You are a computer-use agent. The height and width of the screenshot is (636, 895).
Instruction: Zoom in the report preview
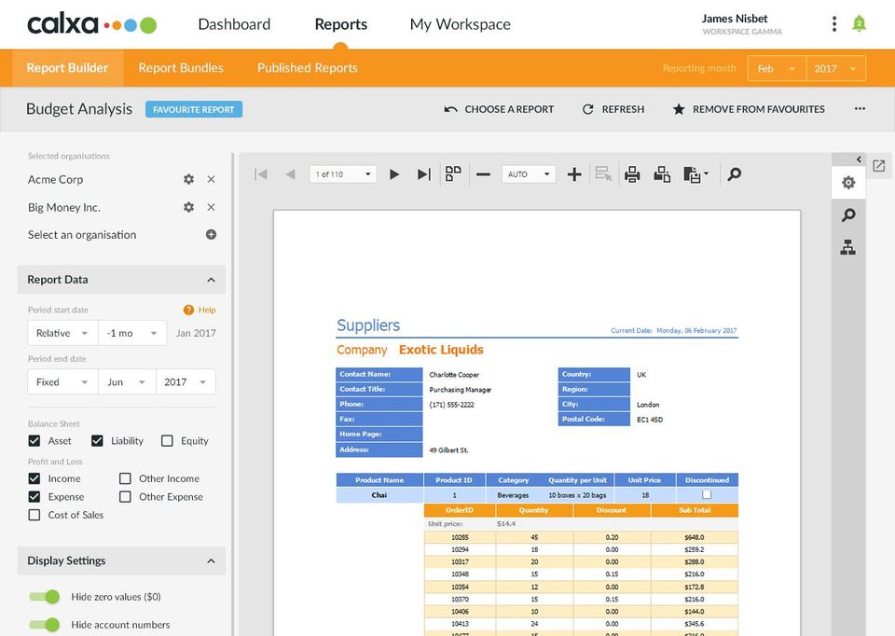pyautogui.click(x=574, y=174)
